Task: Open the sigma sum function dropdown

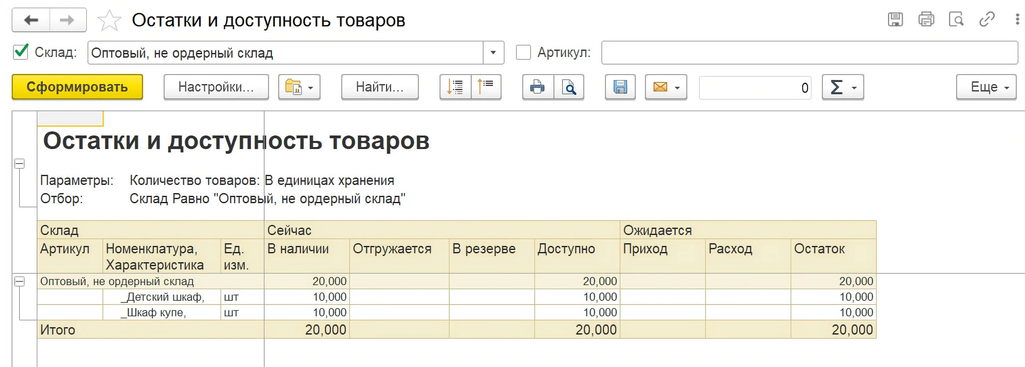Action: coord(843,87)
